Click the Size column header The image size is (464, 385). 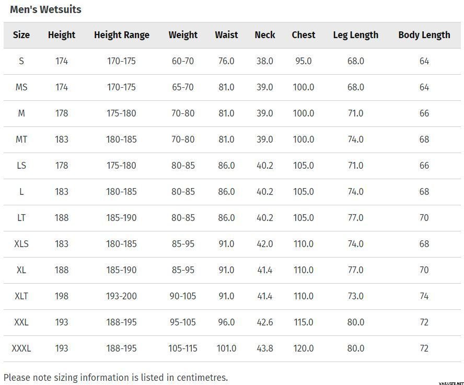21,35
